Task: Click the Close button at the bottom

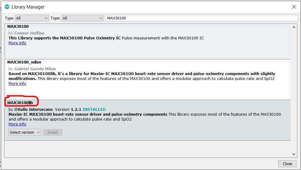Action: point(287,164)
